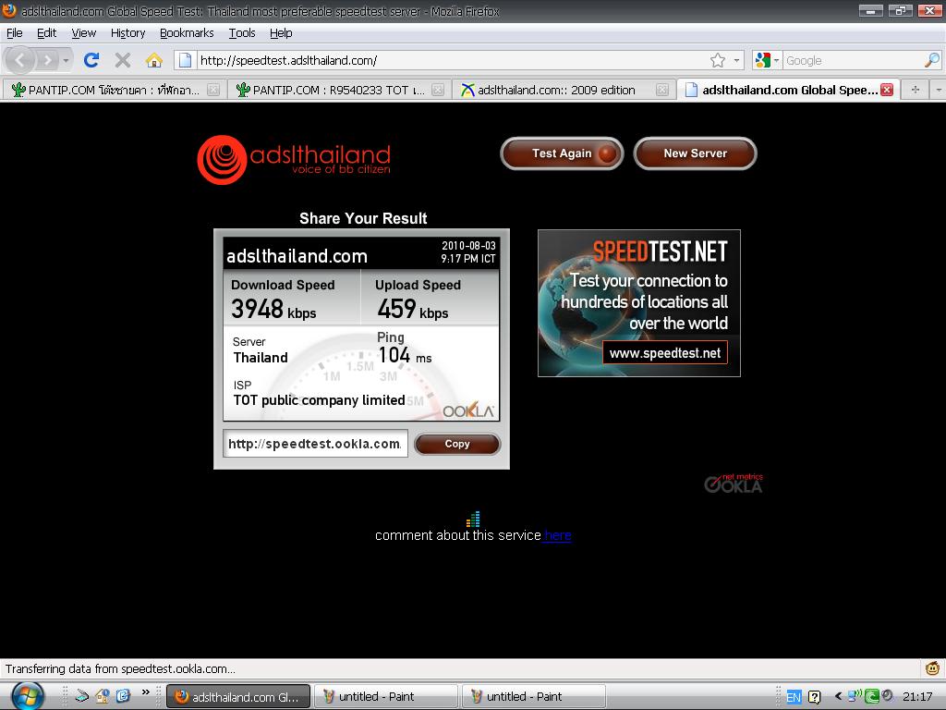Click the 'Share Your Result' heading

[x=363, y=218]
